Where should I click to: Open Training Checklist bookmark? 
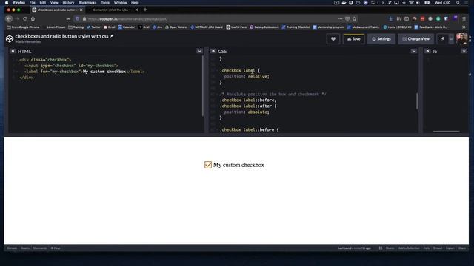coord(296,27)
